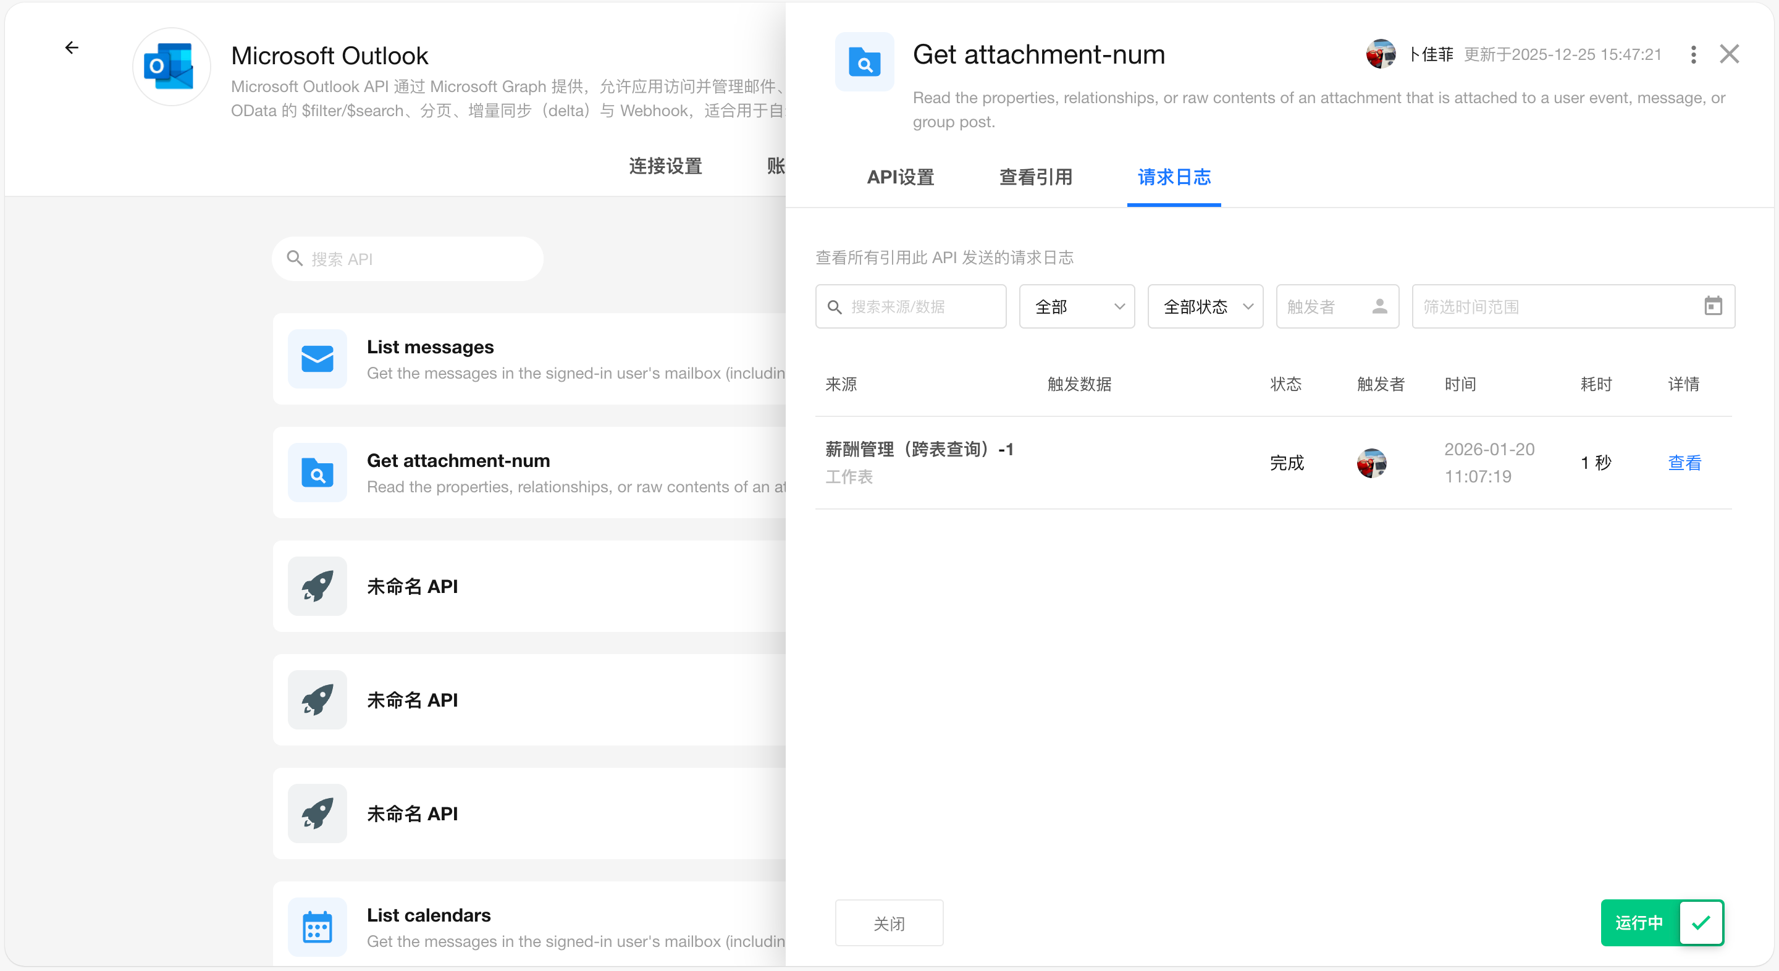Switch to the API设置 tab

(x=900, y=177)
